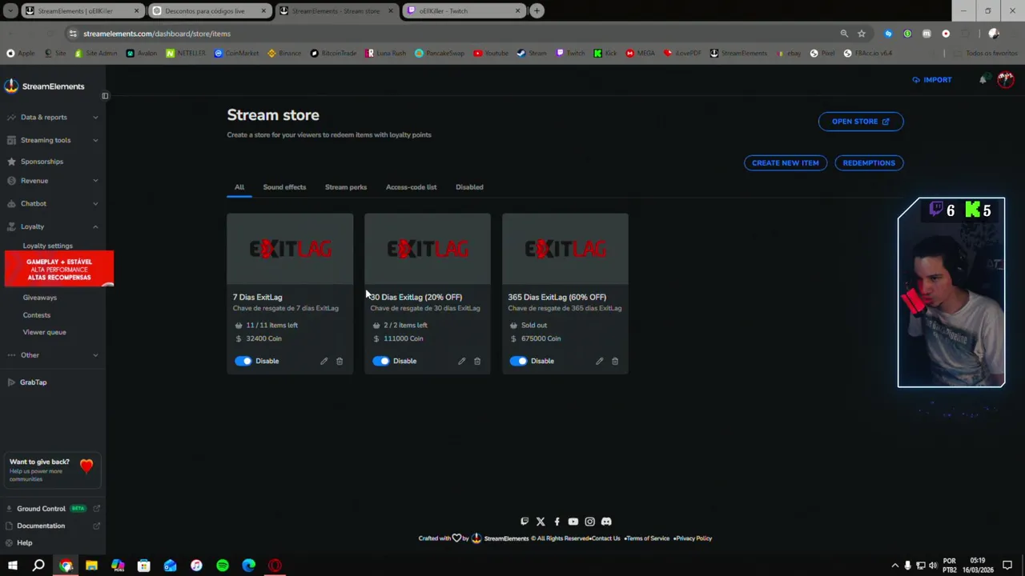Viewport: 1025px width, 576px height.
Task: Delete the 7 Dias ExitLag item
Action: coord(340,361)
